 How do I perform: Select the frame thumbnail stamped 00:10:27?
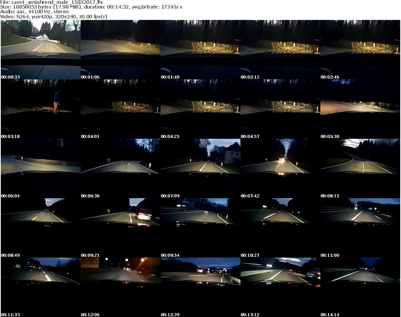(280, 228)
